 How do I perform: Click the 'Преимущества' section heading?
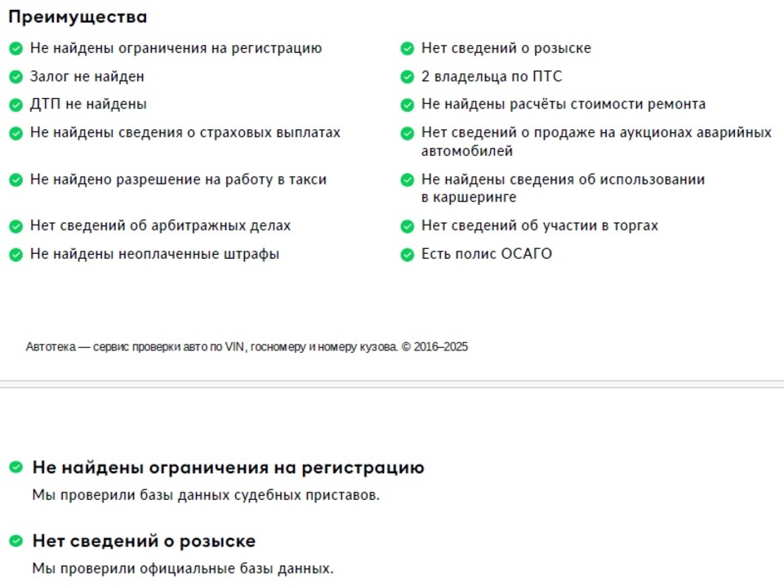pos(78,17)
